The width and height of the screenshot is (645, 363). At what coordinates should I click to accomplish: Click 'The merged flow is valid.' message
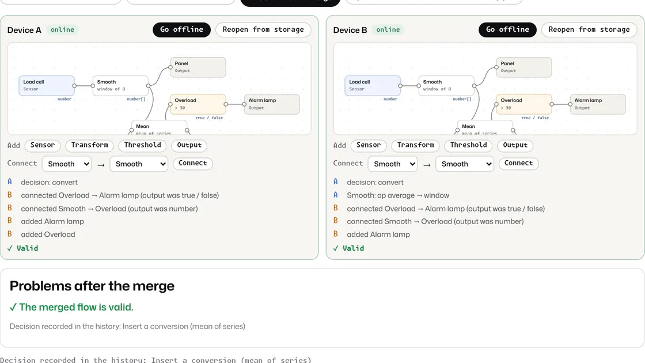point(71,307)
